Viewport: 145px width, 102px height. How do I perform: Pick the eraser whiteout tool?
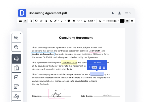click(74, 21)
